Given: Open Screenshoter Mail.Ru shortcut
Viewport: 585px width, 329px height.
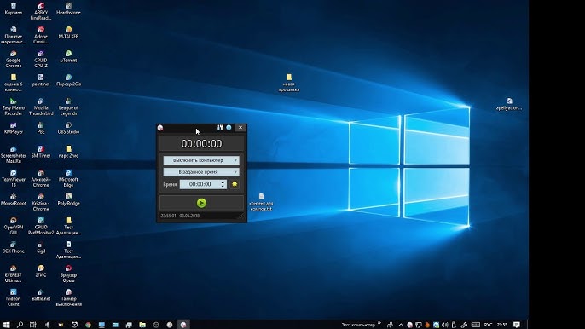Looking at the screenshot, I should coord(14,154).
